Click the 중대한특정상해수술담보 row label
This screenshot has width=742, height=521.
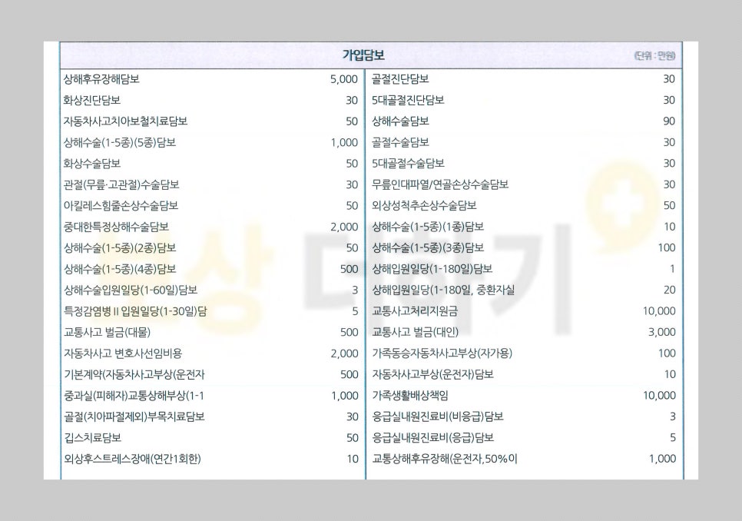tap(116, 227)
